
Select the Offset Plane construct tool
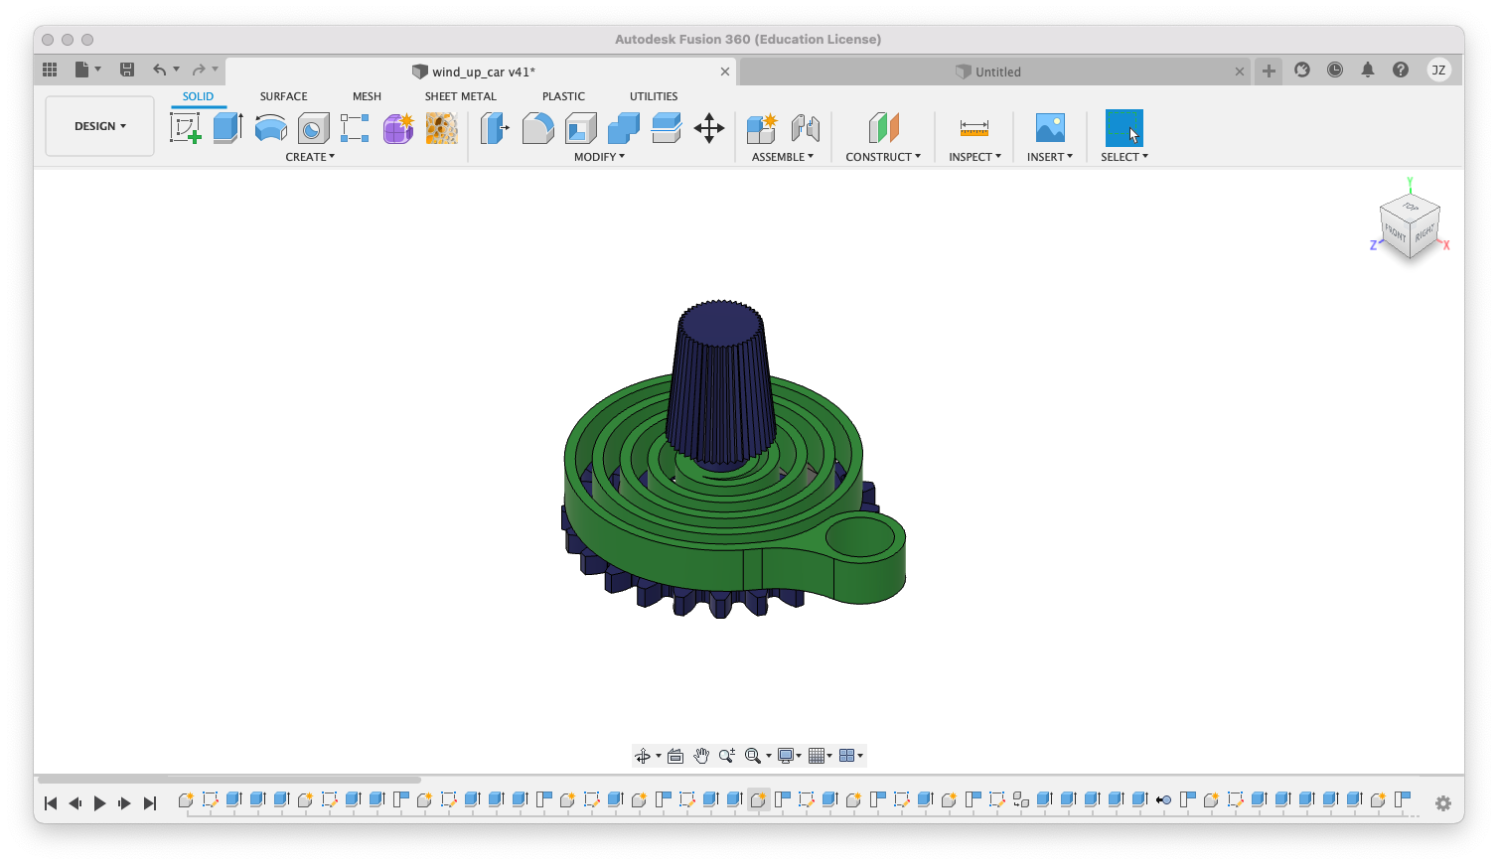pyautogui.click(x=883, y=128)
